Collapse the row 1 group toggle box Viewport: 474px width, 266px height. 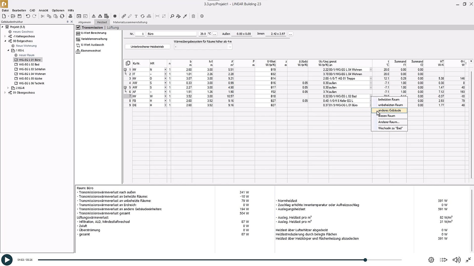click(x=125, y=70)
